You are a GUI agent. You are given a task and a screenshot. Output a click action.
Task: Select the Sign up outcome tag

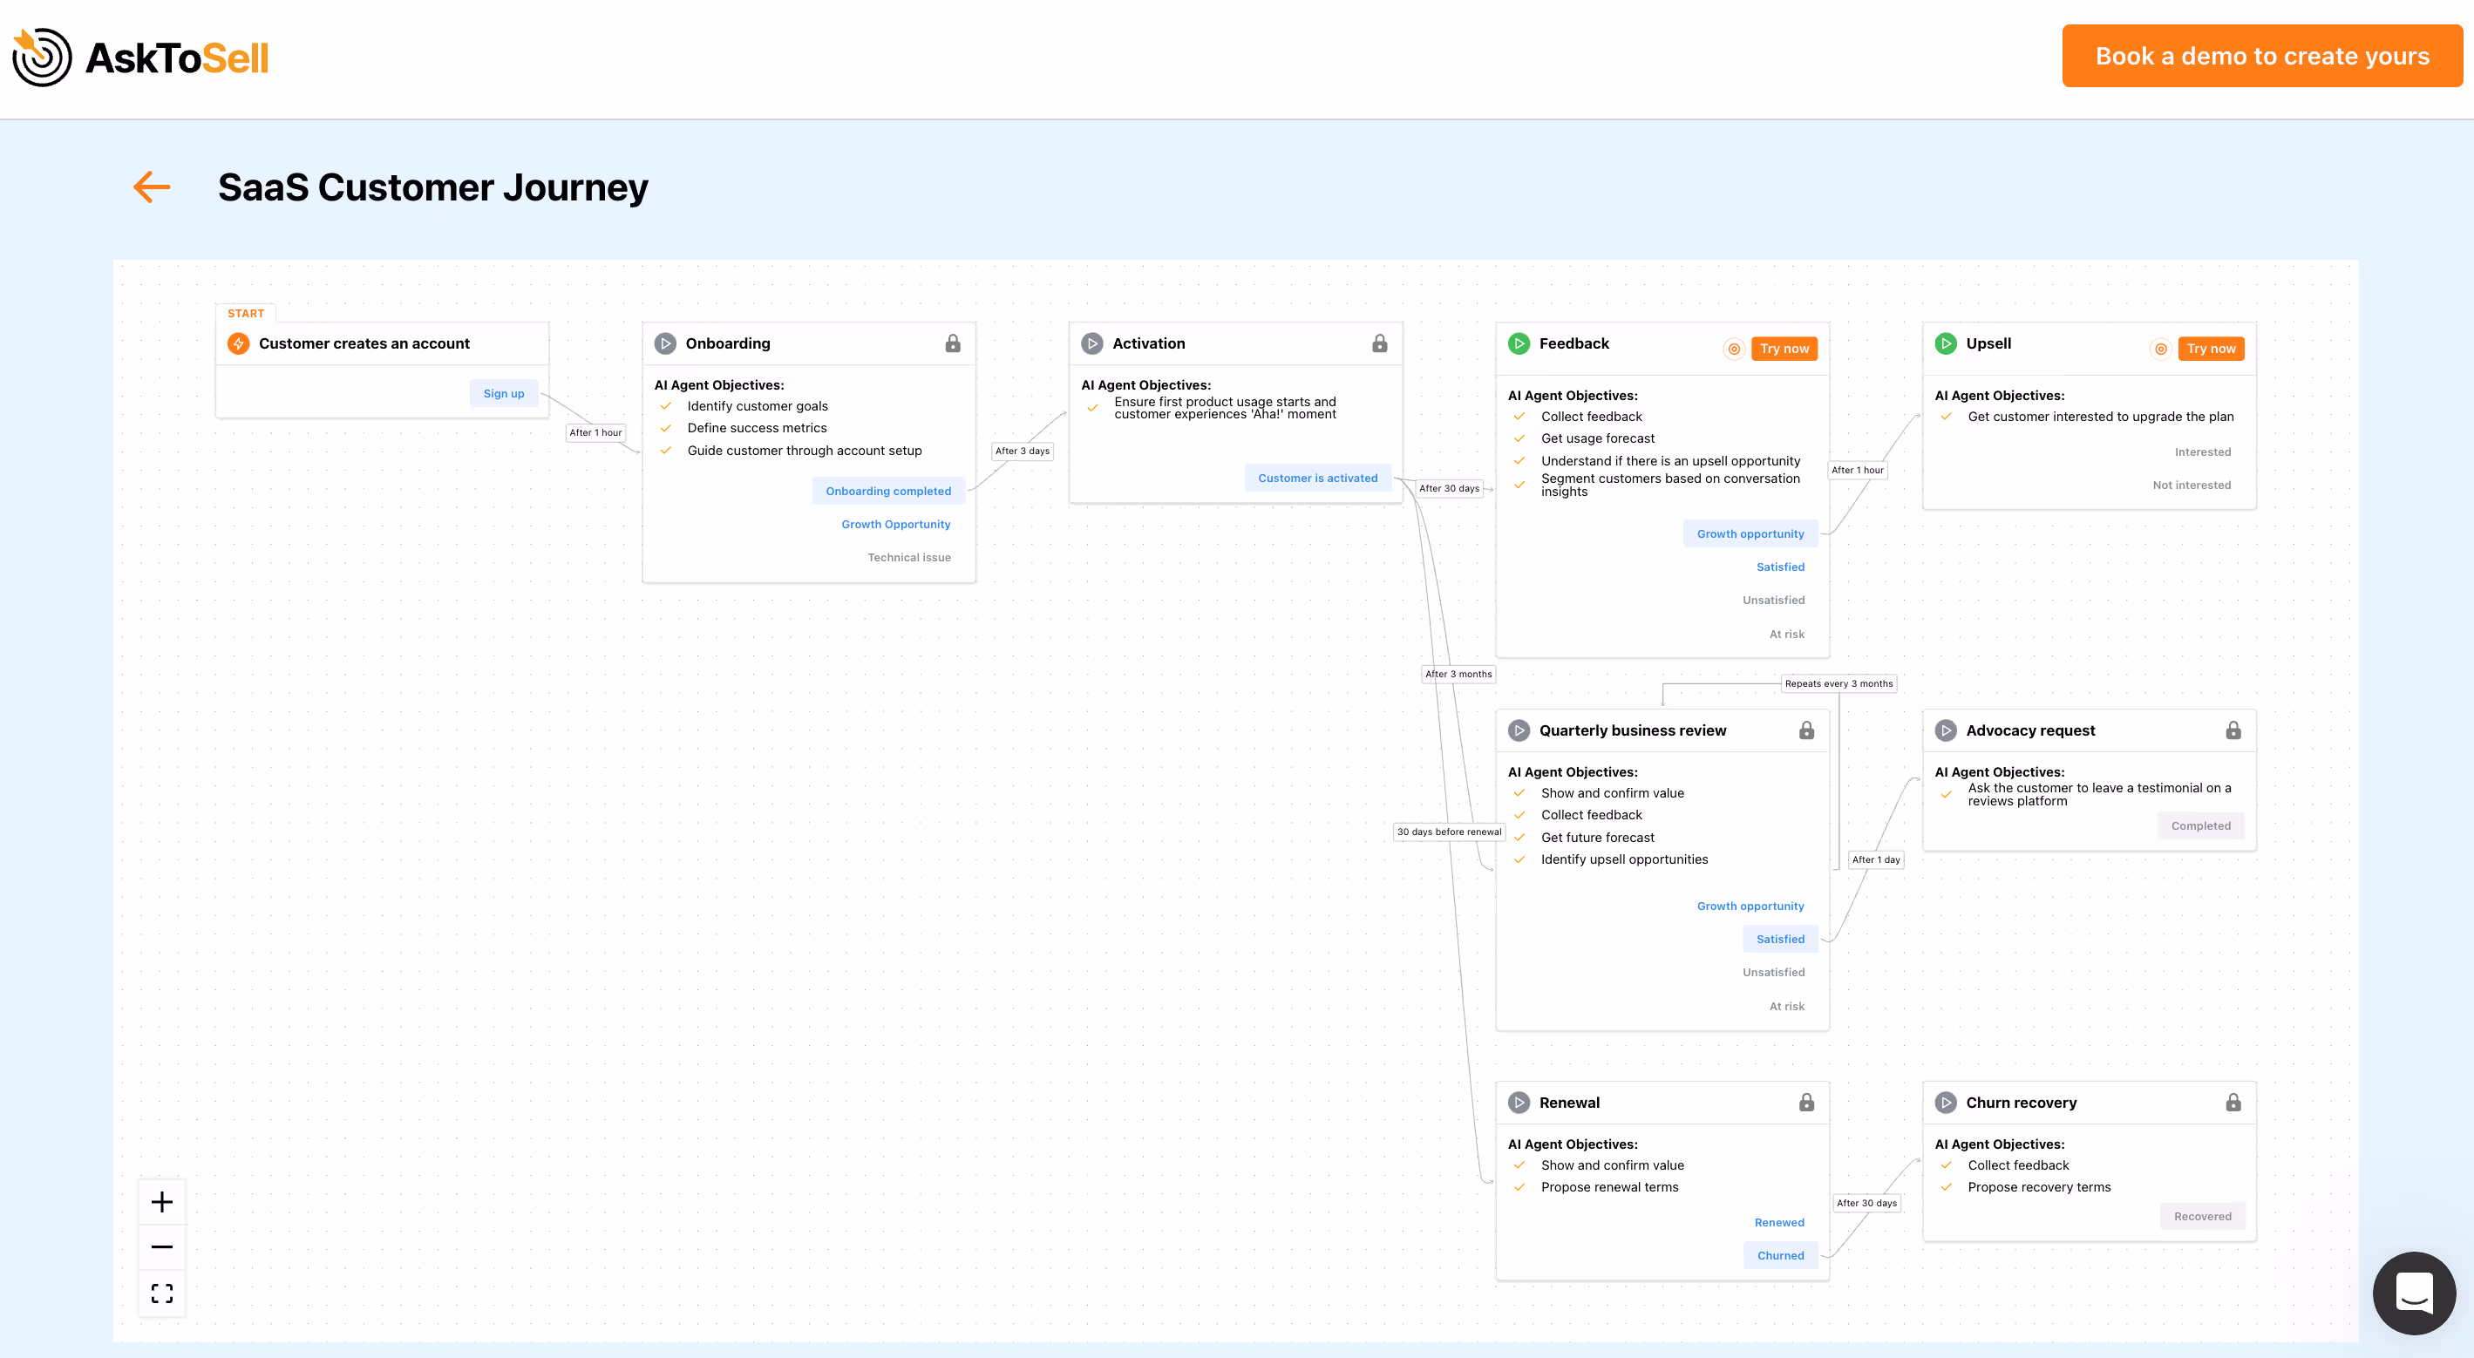tap(503, 394)
